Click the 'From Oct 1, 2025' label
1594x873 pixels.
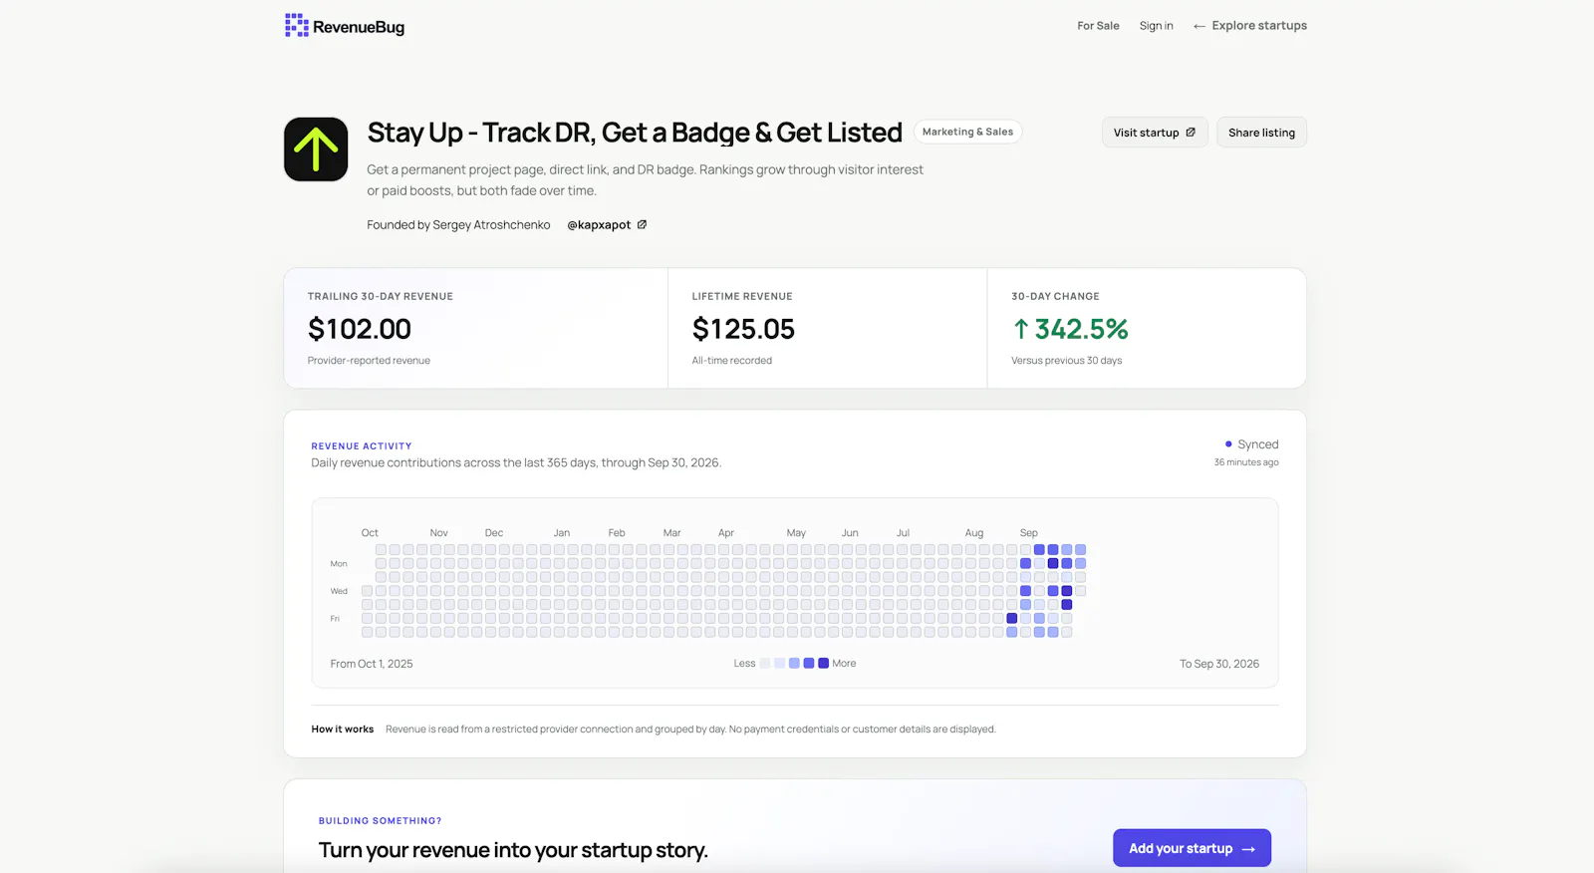pos(372,664)
